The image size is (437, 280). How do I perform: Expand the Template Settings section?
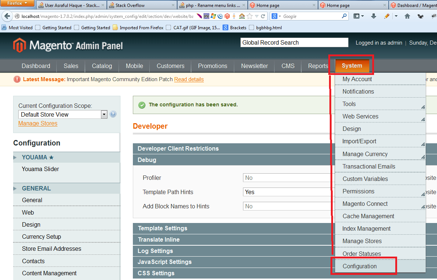pos(163,228)
